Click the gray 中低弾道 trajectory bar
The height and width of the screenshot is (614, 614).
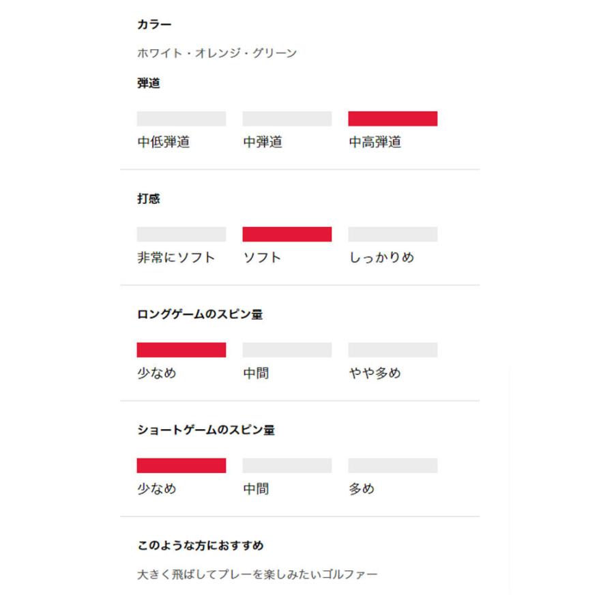[x=181, y=119]
